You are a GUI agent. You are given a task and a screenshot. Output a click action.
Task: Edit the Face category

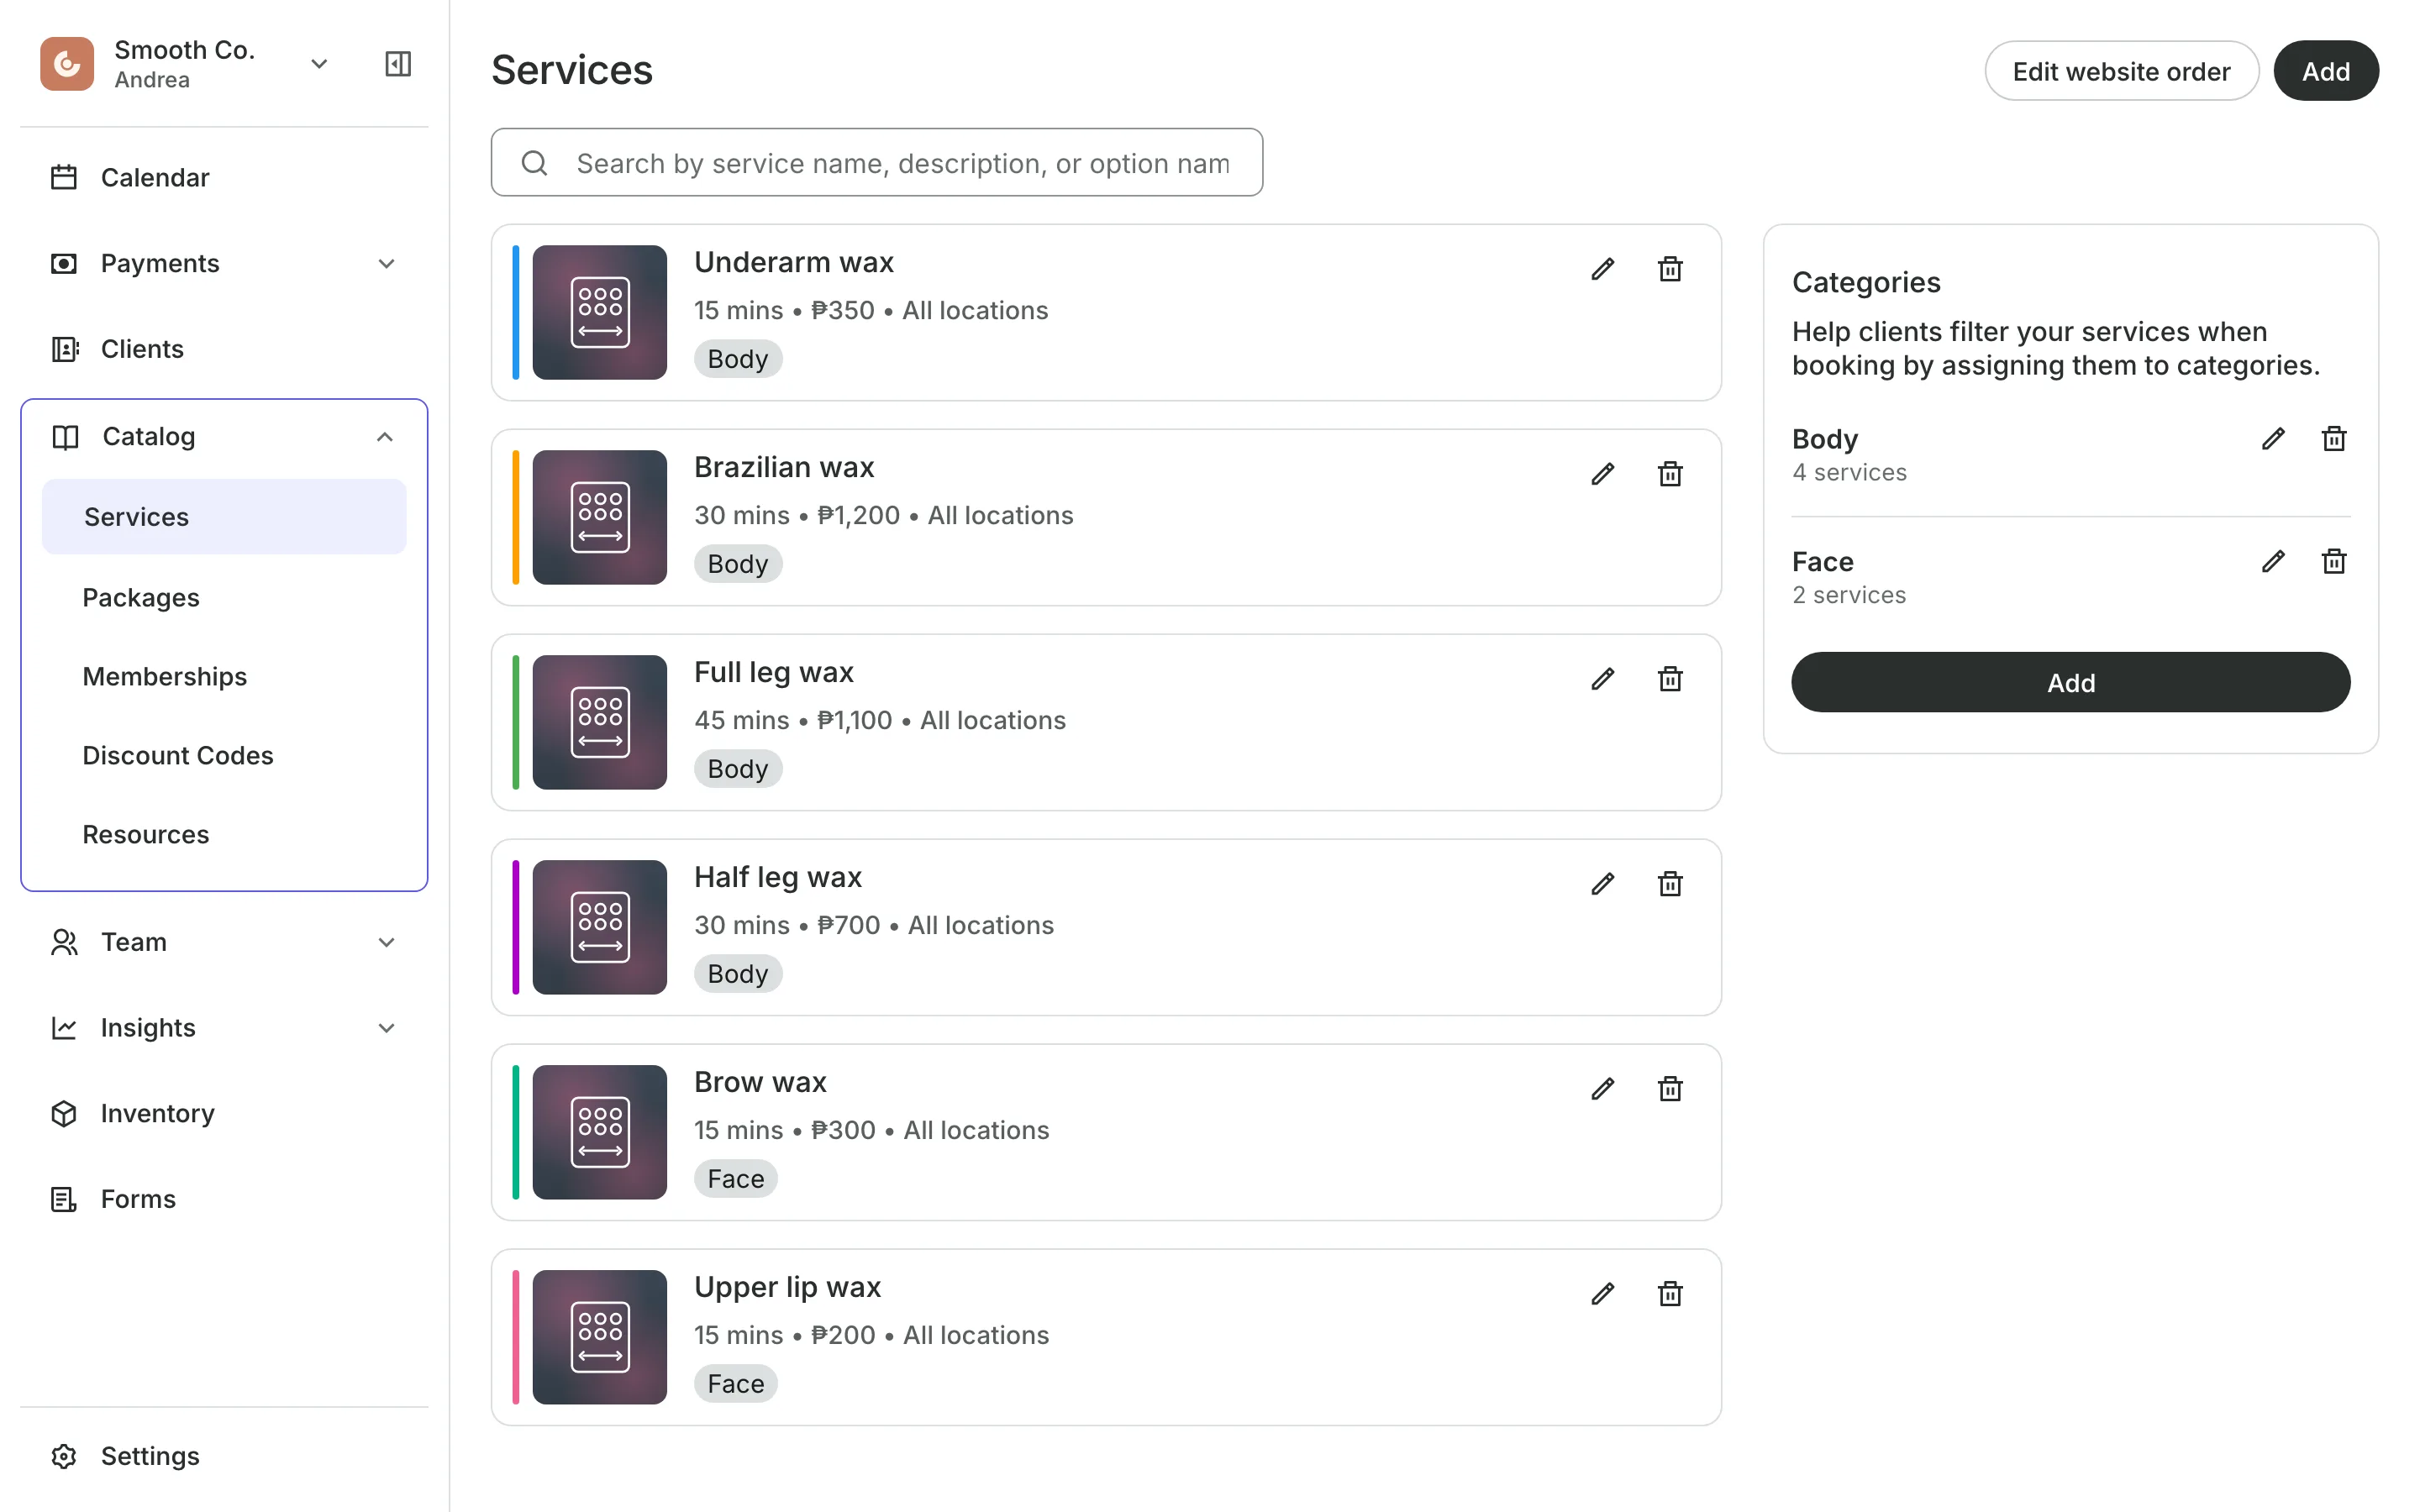pos(2272,562)
